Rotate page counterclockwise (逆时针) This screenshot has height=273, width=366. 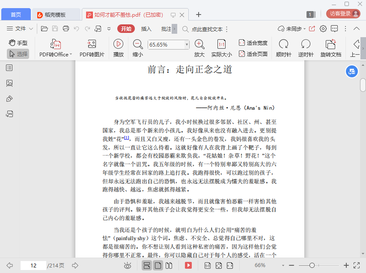306,48
